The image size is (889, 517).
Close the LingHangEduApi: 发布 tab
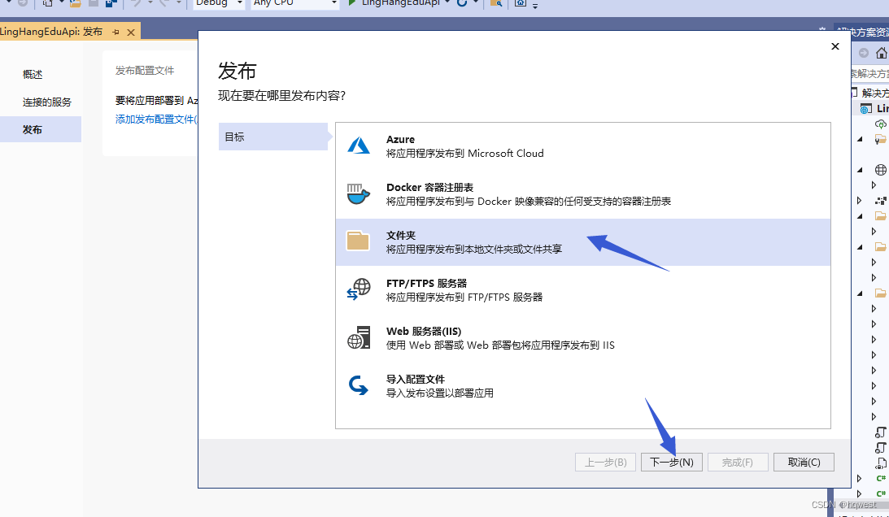point(130,33)
